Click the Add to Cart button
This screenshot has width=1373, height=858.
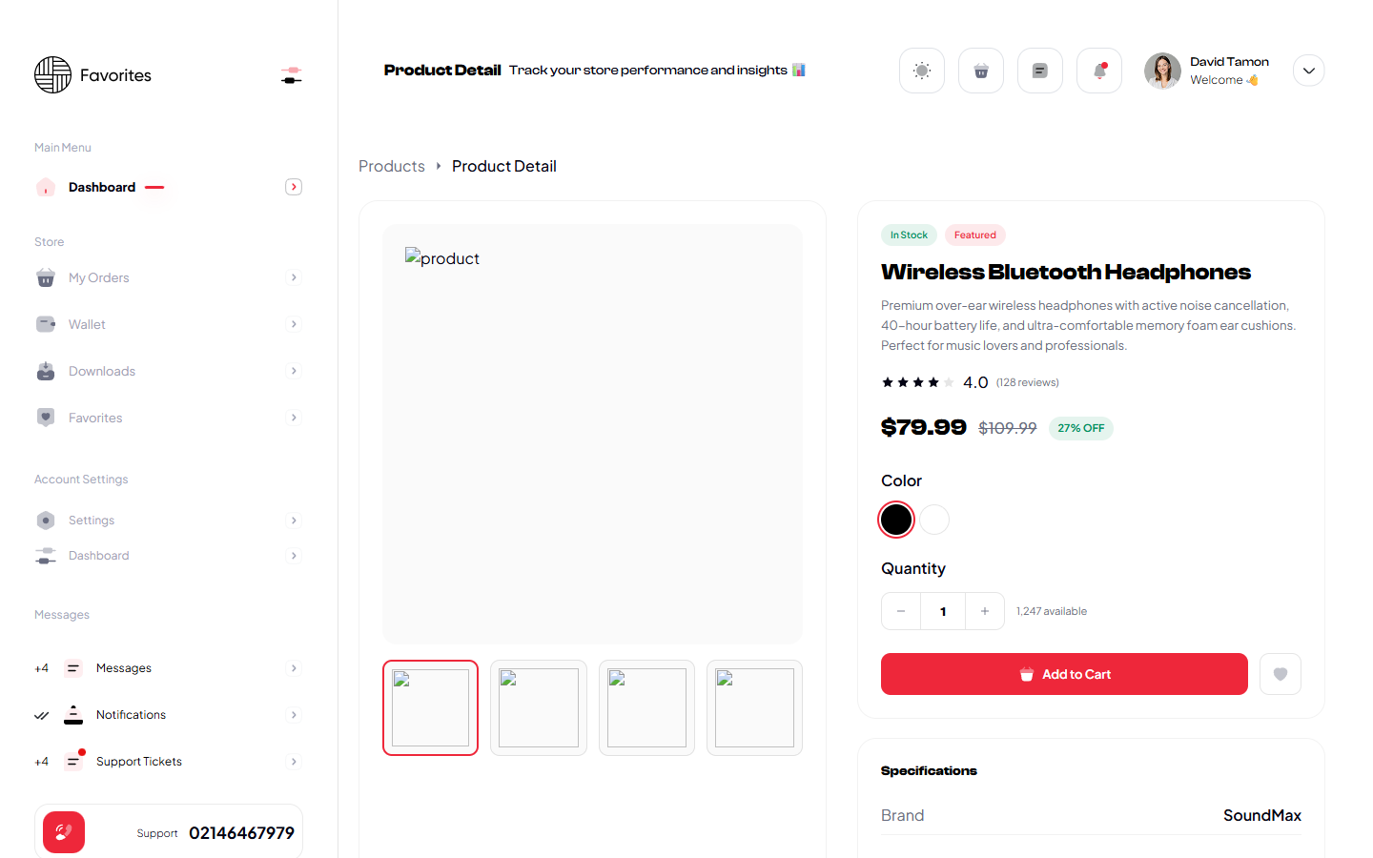click(x=1064, y=674)
